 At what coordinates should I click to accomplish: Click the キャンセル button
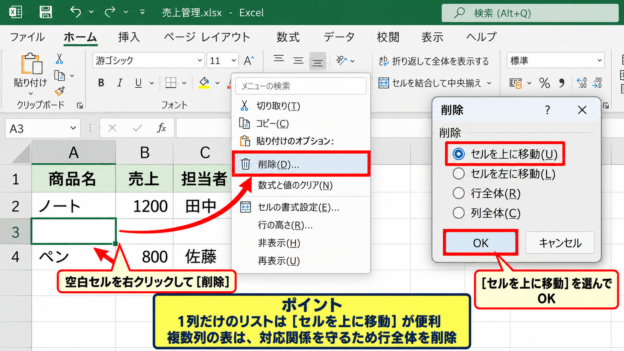560,243
